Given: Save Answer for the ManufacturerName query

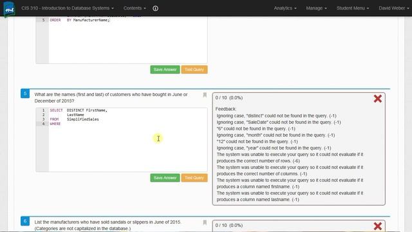Looking at the screenshot, I should 165,70.
